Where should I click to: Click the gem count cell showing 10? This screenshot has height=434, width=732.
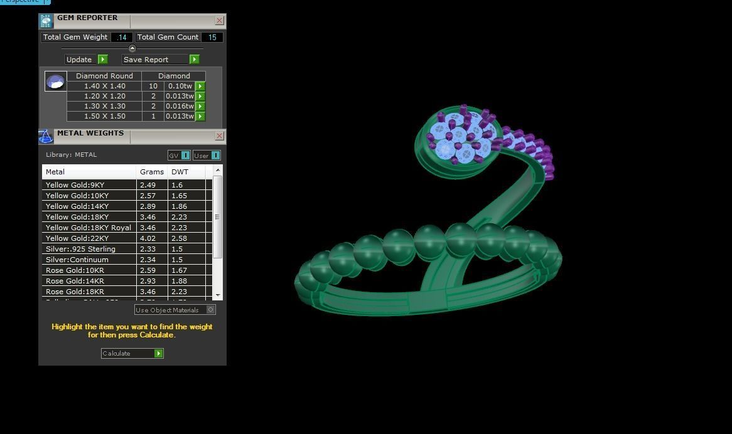153,87
